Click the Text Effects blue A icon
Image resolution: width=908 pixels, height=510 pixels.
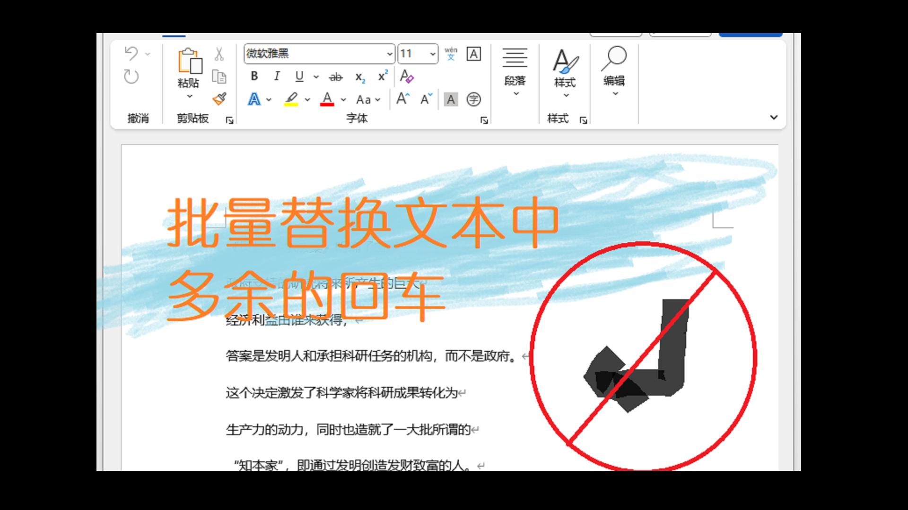pyautogui.click(x=254, y=99)
